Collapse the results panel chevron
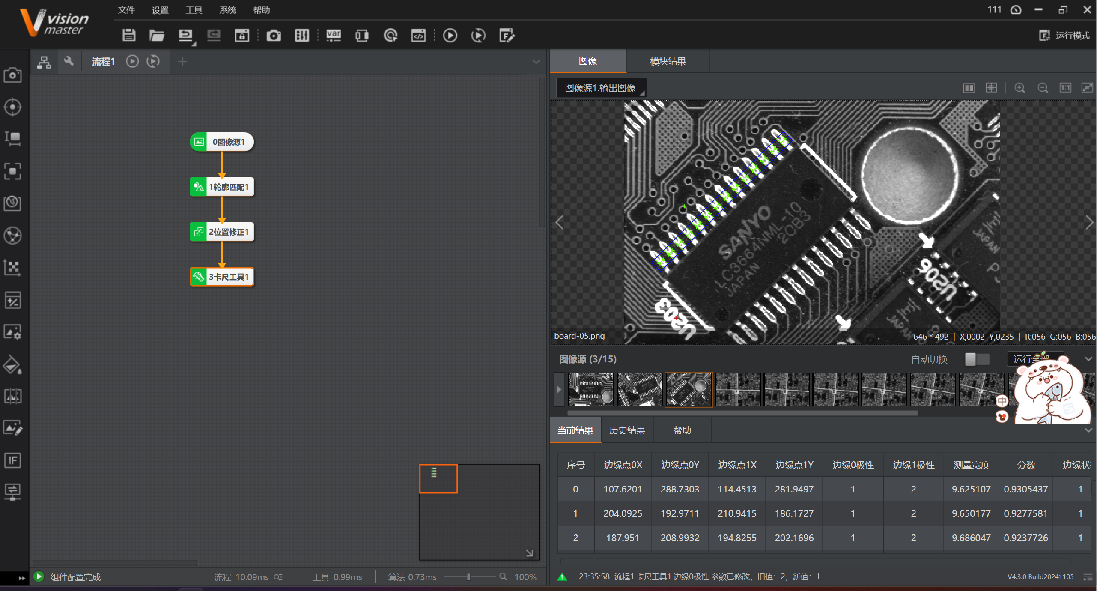This screenshot has width=1097, height=591. click(1088, 430)
